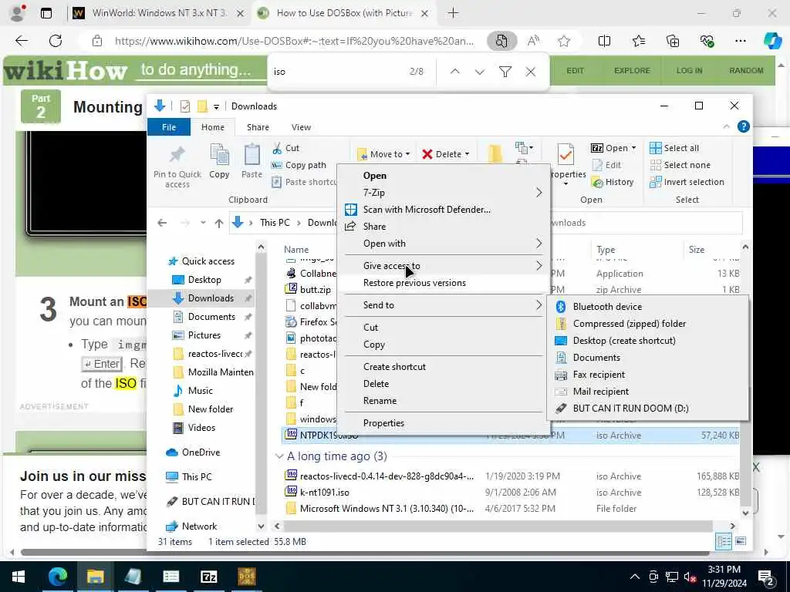Switch to WinWorld Windows NT browser tab
The image size is (790, 592).
159,13
